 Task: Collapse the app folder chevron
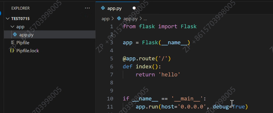pyautogui.click(x=12, y=27)
